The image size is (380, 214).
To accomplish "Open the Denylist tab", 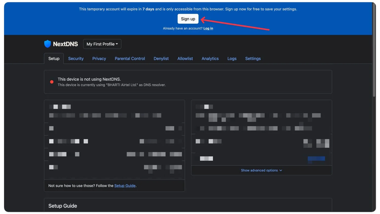I will pyautogui.click(x=161, y=58).
